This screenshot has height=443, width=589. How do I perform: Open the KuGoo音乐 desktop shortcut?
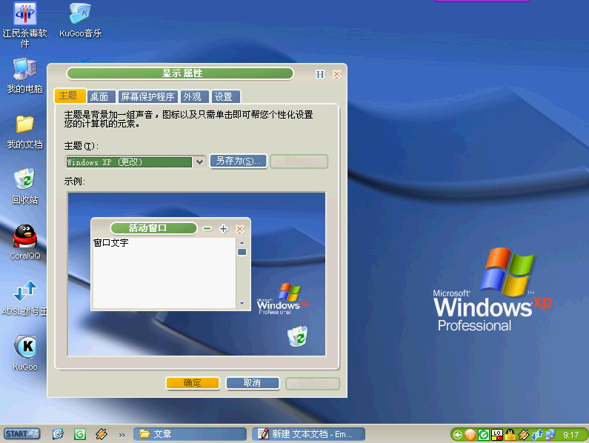point(80,14)
